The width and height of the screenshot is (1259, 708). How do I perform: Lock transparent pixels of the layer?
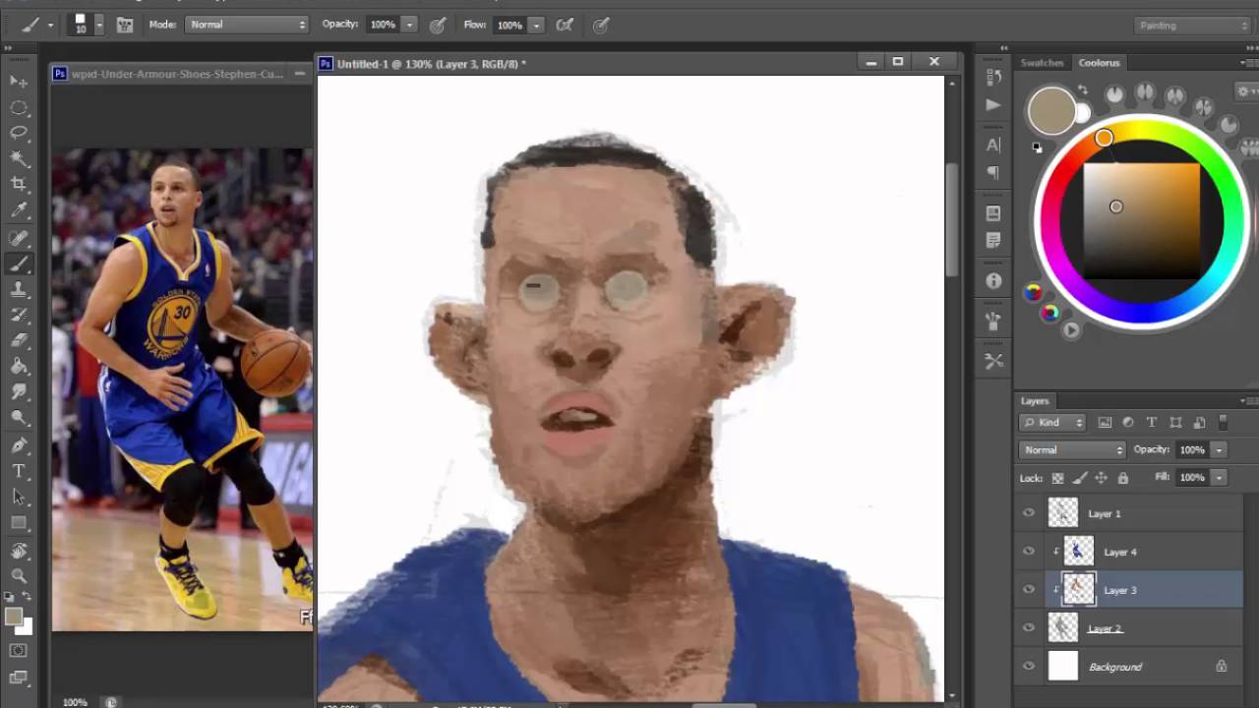point(1057,478)
